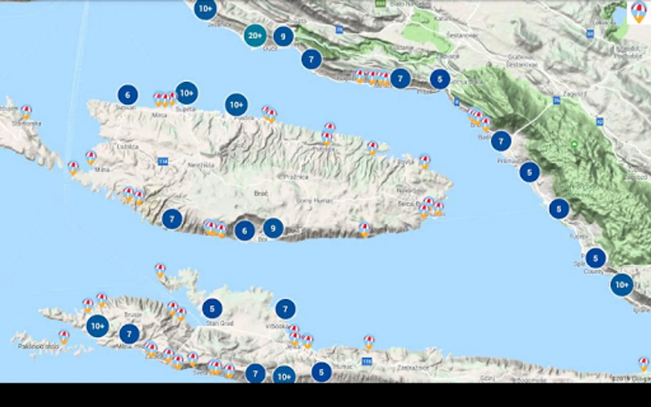Open the 9 cluster marker near Bol
Viewport: 651px width, 407px height.
point(273,228)
